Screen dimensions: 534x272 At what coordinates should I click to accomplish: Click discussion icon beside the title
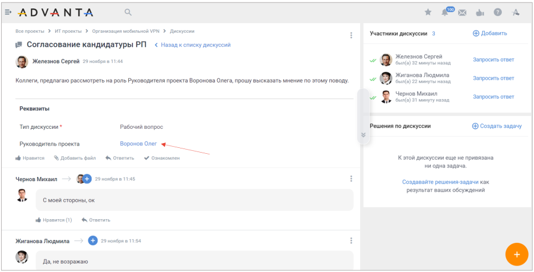19,45
